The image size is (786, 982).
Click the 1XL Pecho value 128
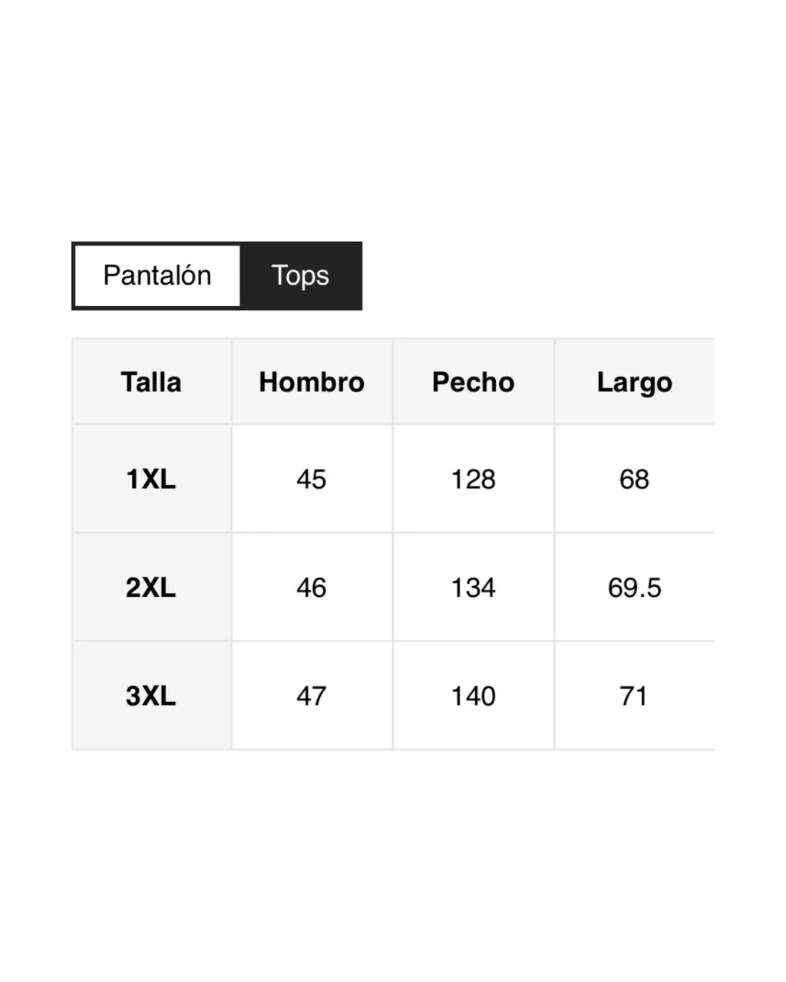473,479
